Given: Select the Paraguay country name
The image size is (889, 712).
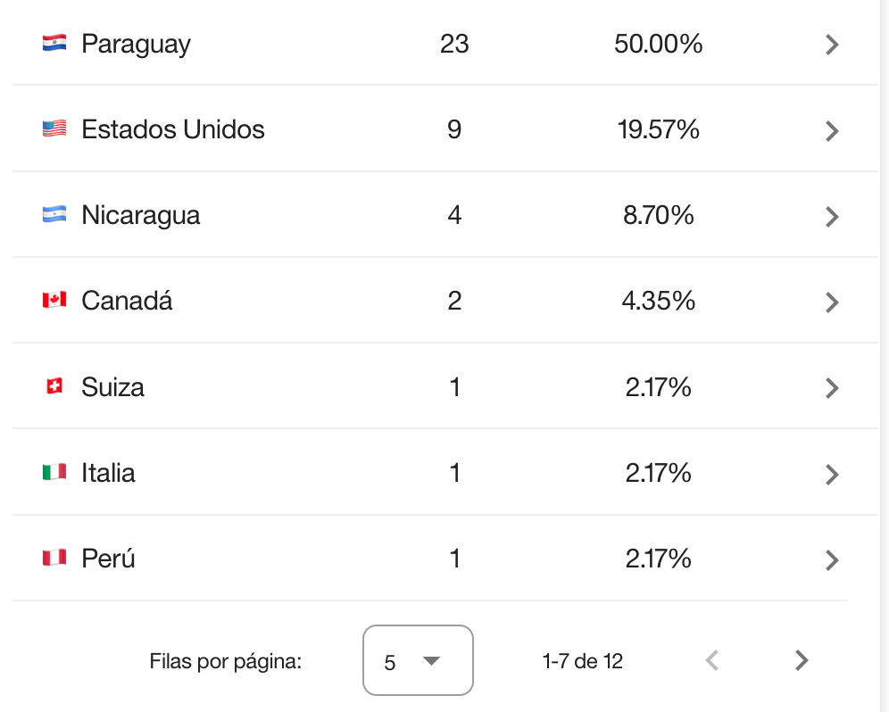Looking at the screenshot, I should pyautogui.click(x=136, y=44).
